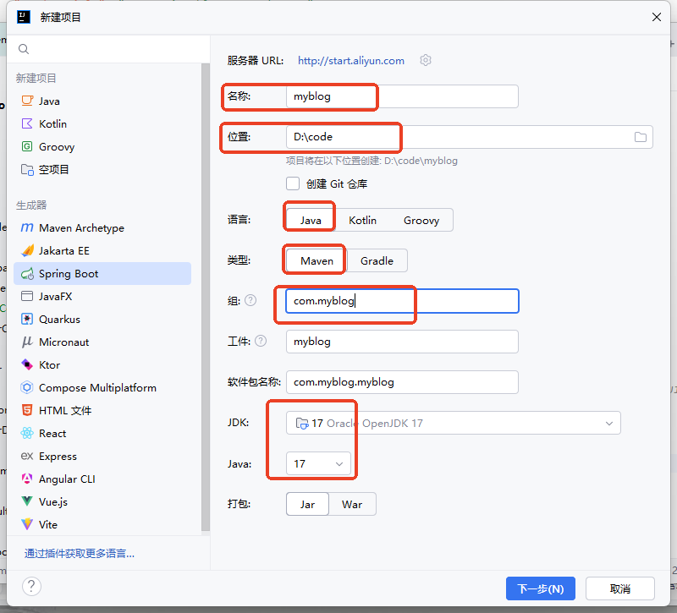Enable the 创建 Git 仓库 checkbox

click(x=293, y=183)
